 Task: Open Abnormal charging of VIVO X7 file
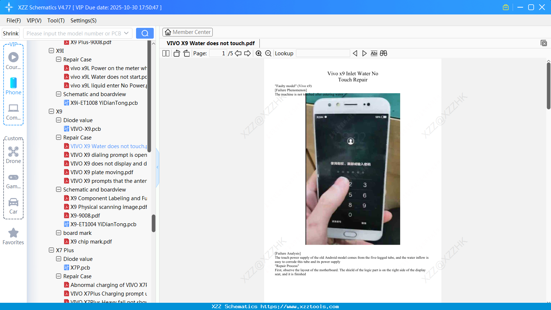point(105,285)
